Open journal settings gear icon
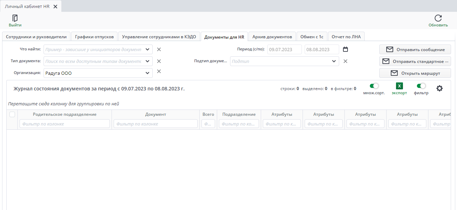This screenshot has width=457, height=210. [440, 88]
